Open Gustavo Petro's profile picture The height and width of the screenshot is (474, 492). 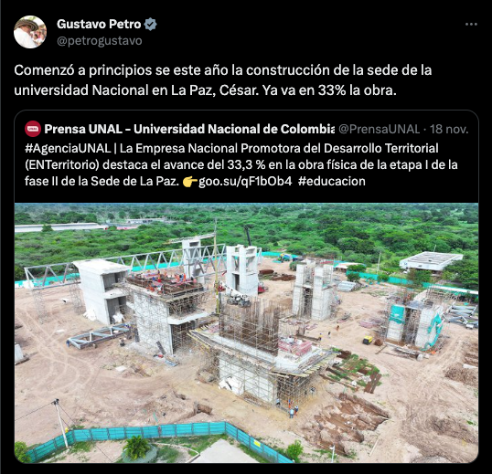pos(30,32)
